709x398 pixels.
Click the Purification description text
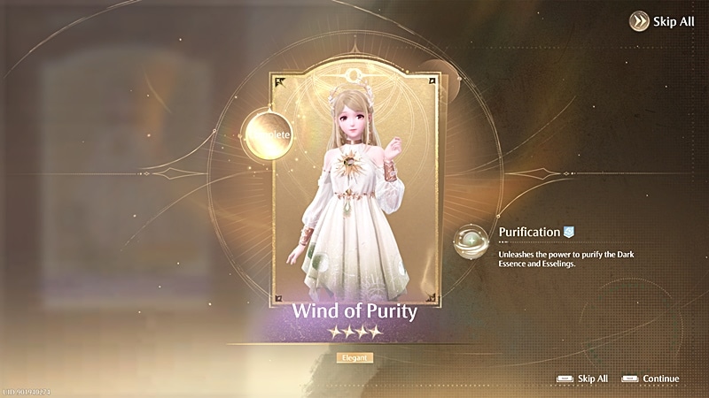point(566,259)
